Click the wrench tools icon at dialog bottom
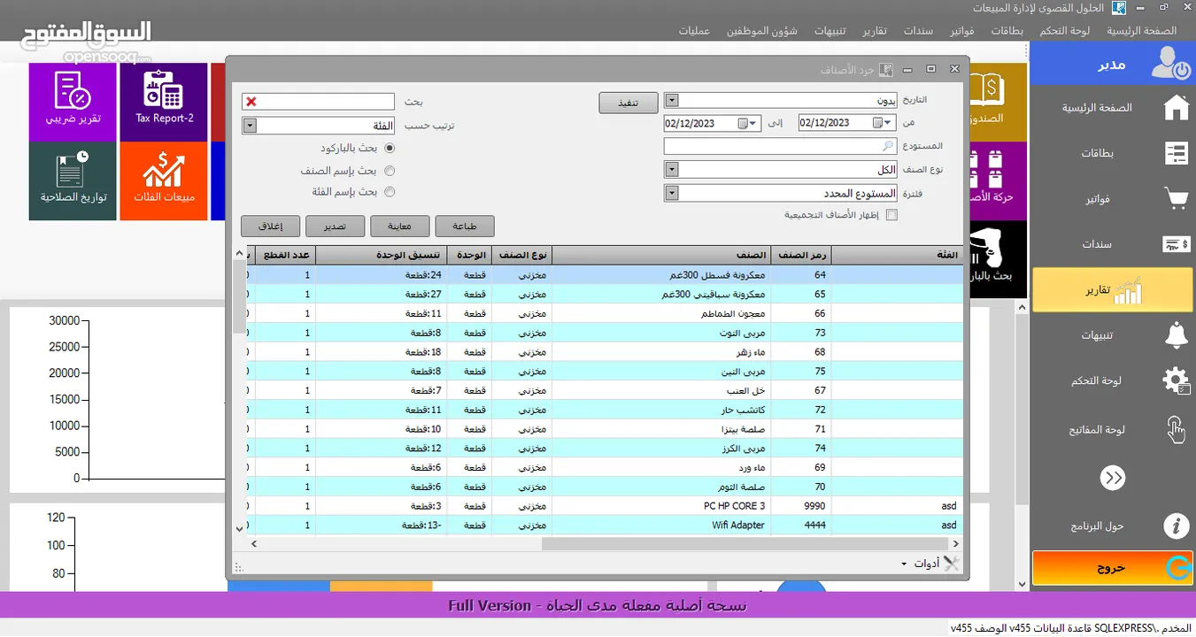 953,563
